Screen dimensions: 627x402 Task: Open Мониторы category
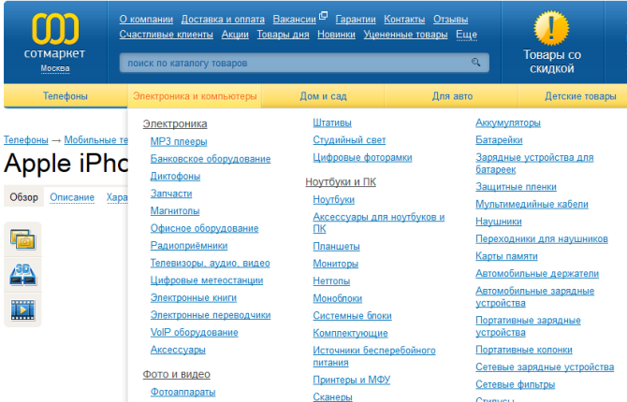tap(336, 264)
